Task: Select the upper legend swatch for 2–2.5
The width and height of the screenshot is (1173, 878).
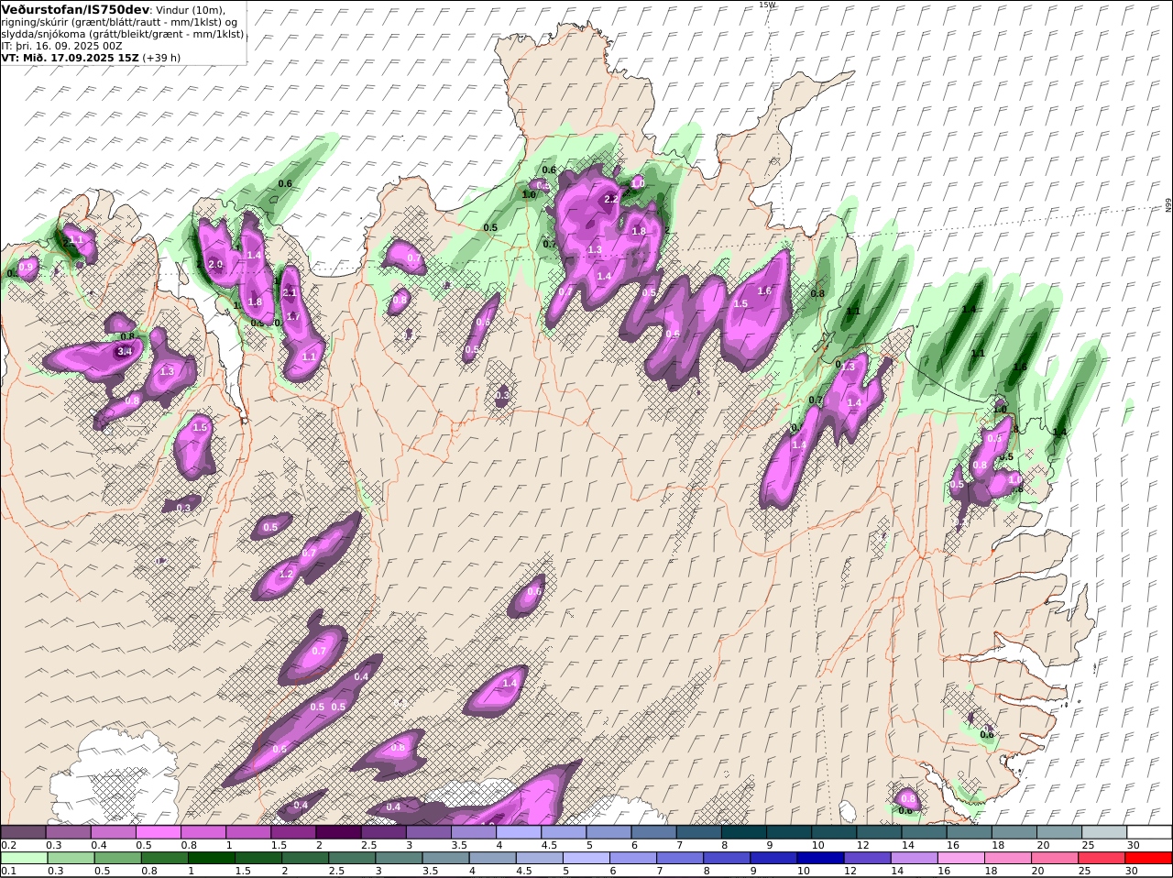Action: pos(338,832)
